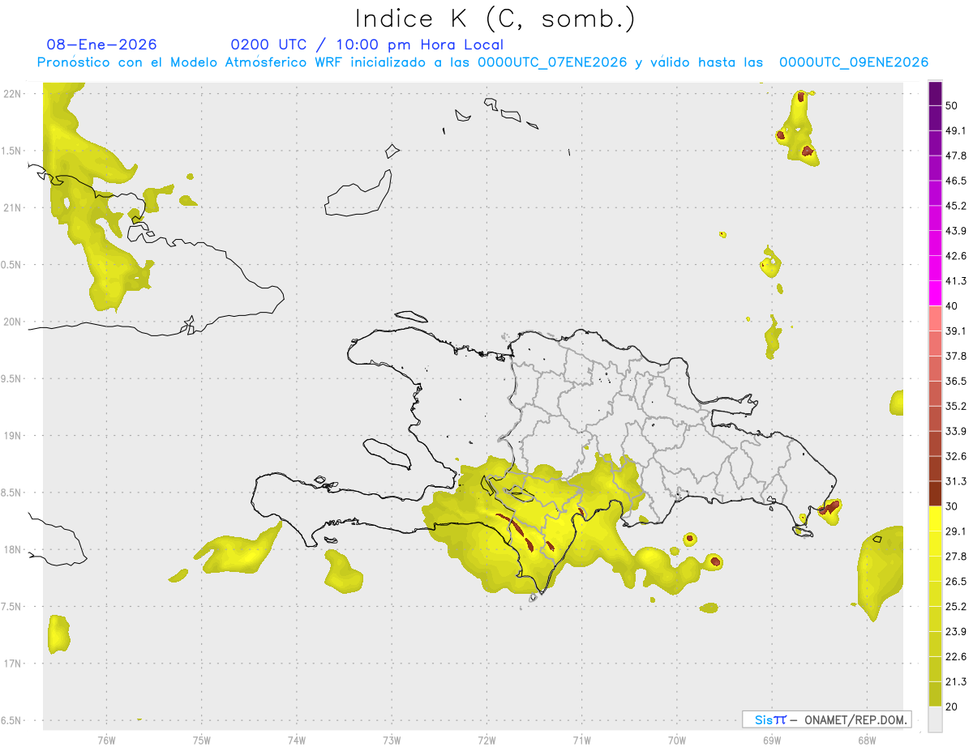
Task: Pick the dark brown swatch between 30 and 31.3
Action: pyautogui.click(x=935, y=493)
